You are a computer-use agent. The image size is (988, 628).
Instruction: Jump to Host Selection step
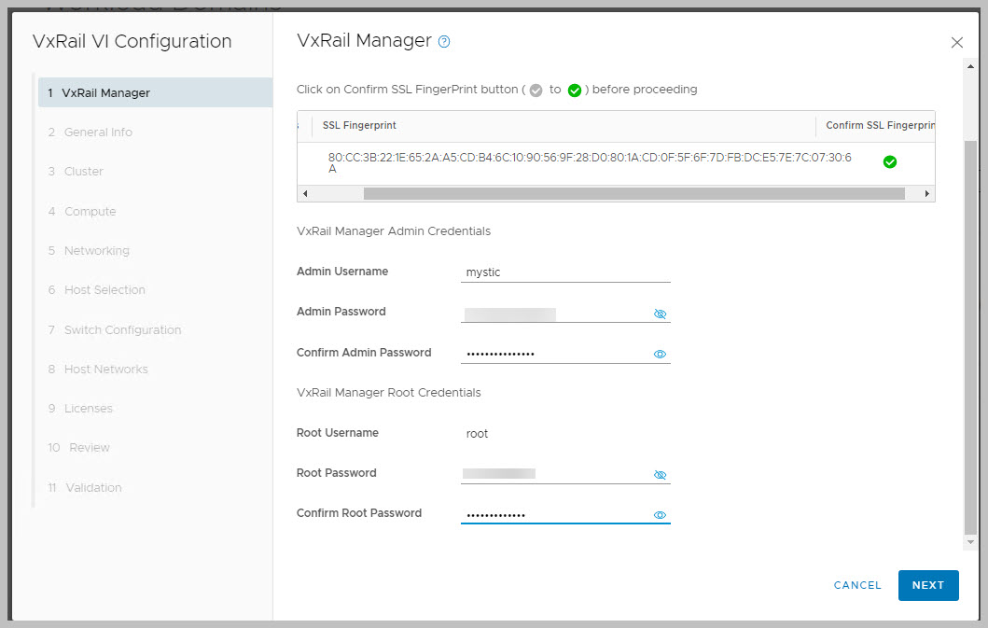click(x=104, y=290)
